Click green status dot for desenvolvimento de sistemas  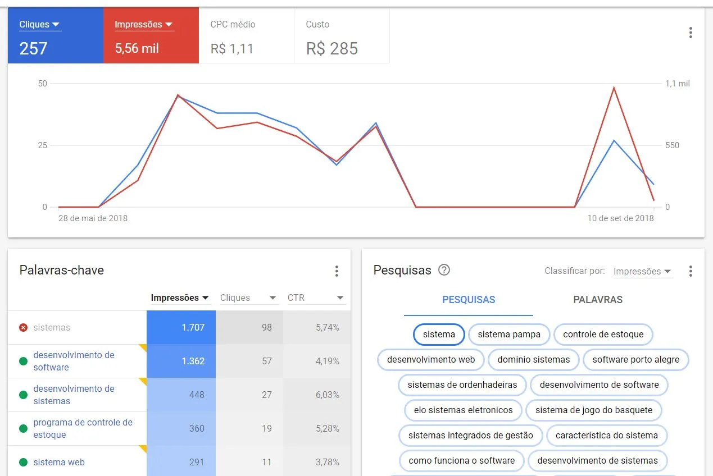click(x=23, y=395)
